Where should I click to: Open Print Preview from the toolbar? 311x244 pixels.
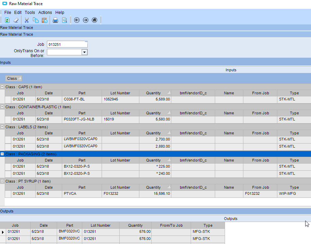[x=64, y=20]
